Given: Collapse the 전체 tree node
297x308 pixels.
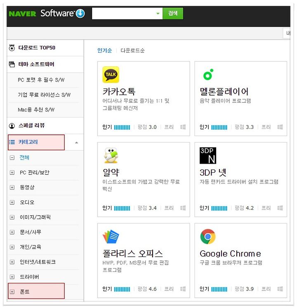Looking at the screenshot, I should tap(12, 158).
